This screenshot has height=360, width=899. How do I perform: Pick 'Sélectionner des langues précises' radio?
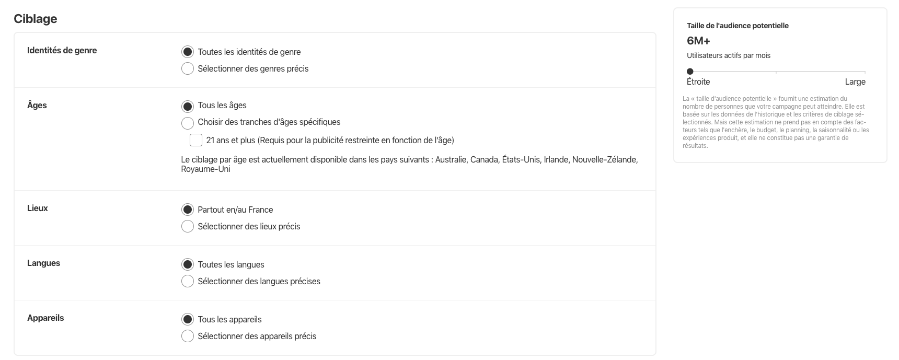[187, 281]
